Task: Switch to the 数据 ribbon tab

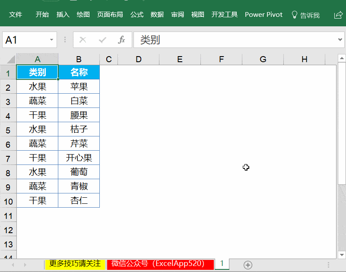Action: point(157,14)
